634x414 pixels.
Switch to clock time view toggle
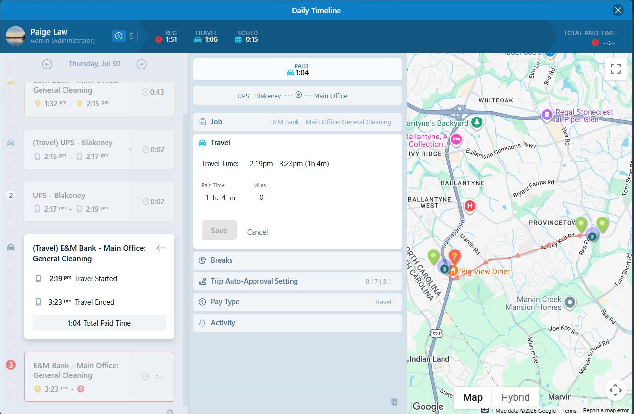point(119,36)
